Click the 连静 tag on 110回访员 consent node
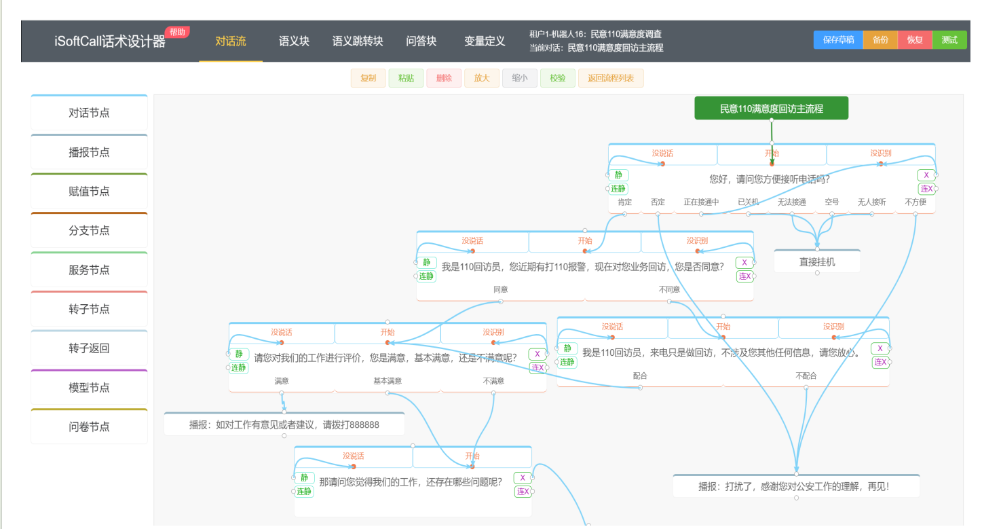Screen dimensions: 982x529 click(426, 276)
